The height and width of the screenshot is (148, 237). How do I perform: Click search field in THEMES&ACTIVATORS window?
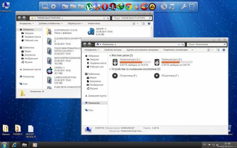pos(132,18)
